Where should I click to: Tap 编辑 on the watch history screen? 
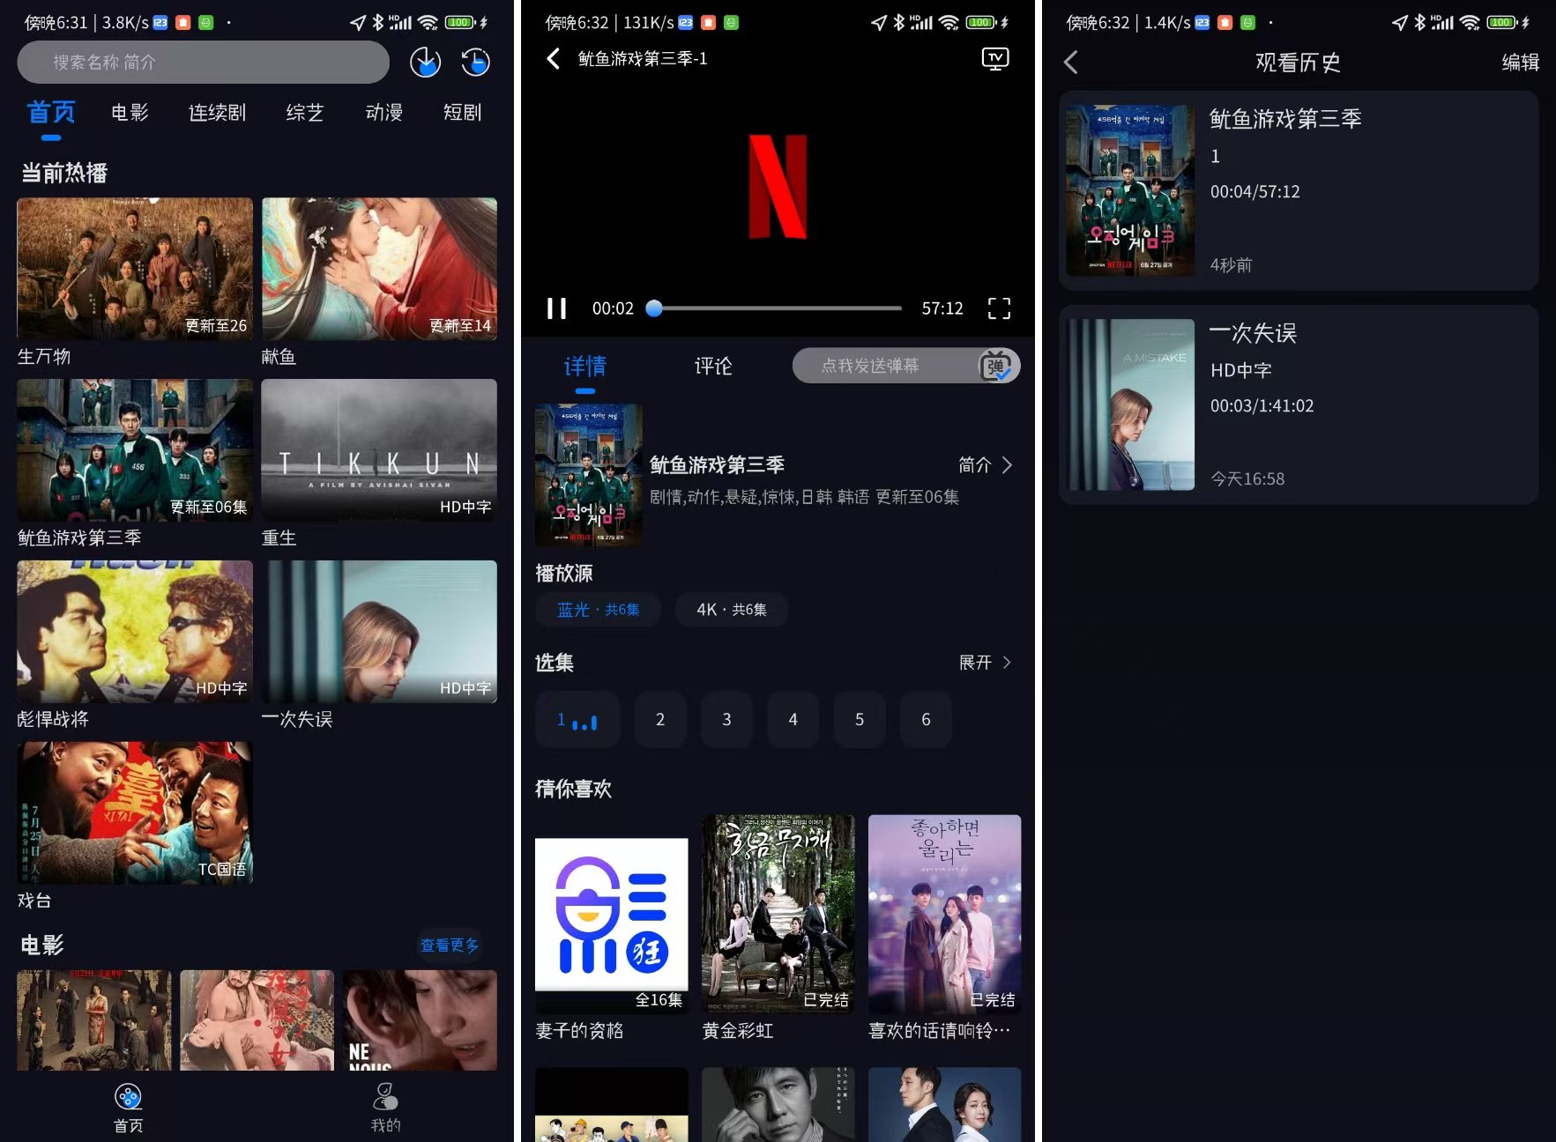pos(1519,62)
